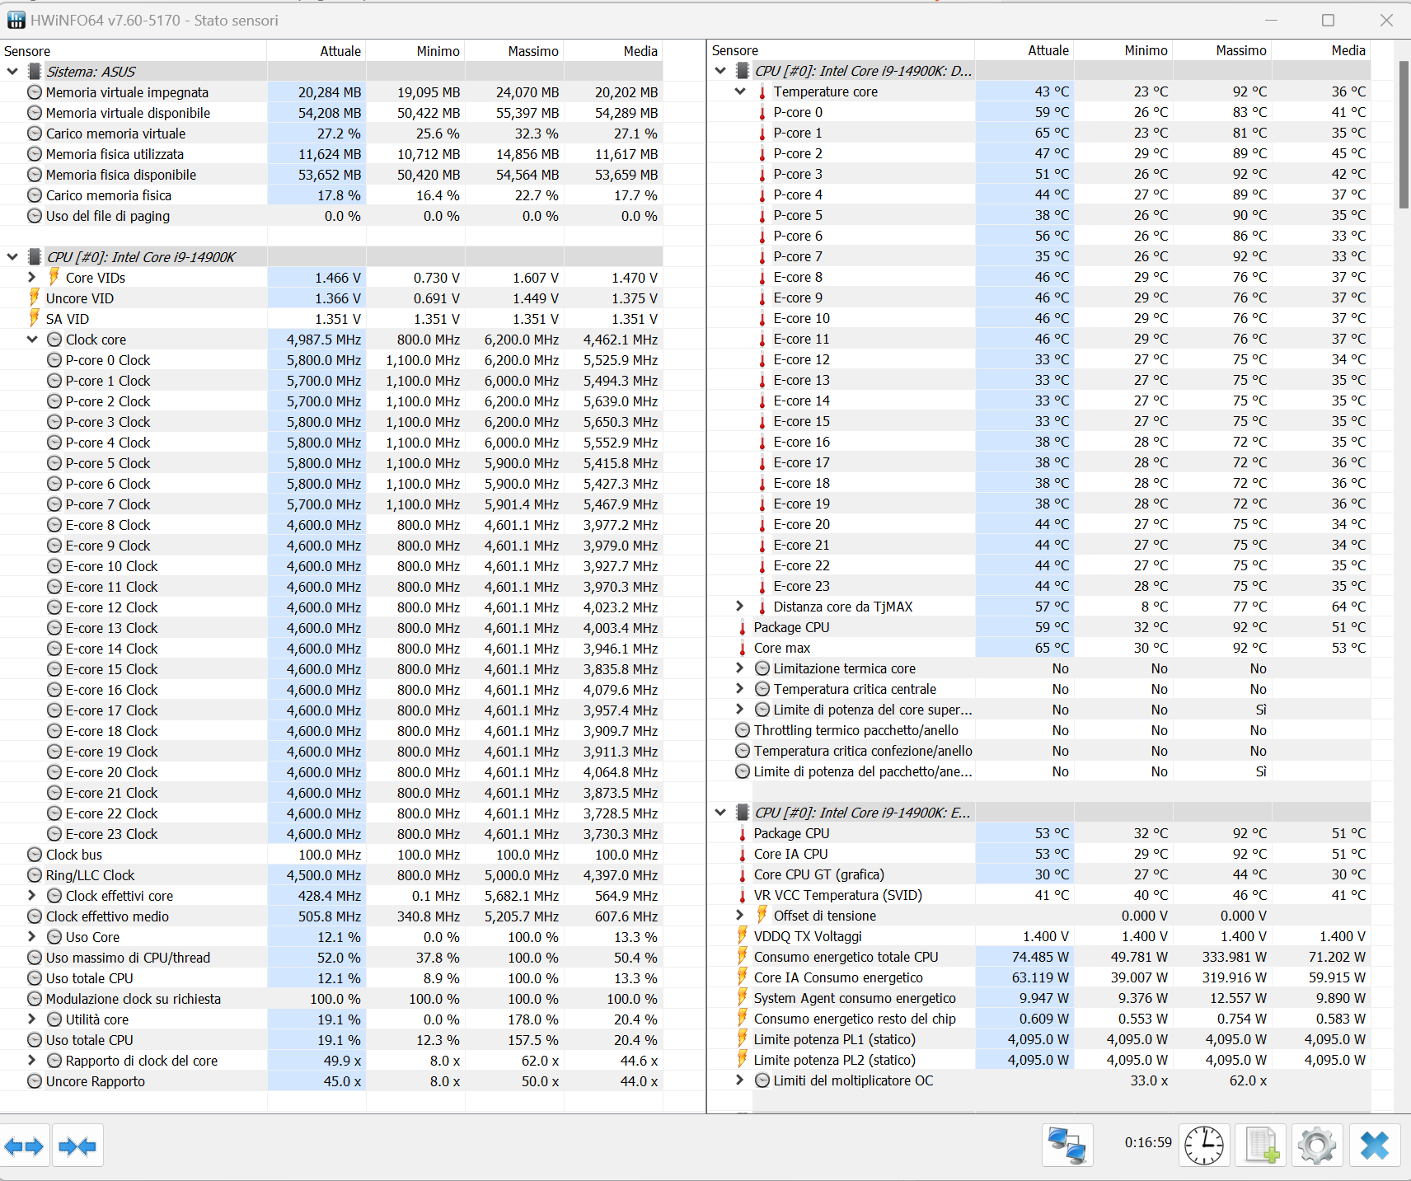Select the Memoria fisica utilizzata row
This screenshot has height=1181, width=1411.
point(331,154)
